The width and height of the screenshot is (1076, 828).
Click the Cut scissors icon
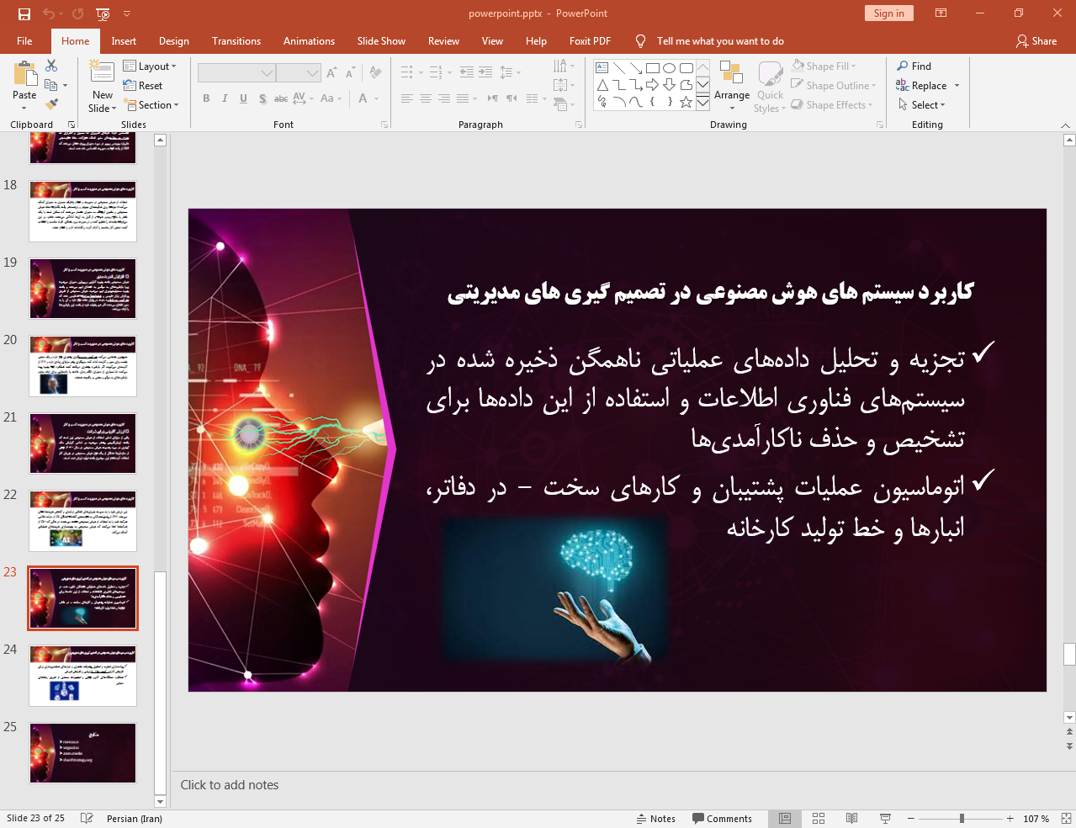click(x=51, y=66)
